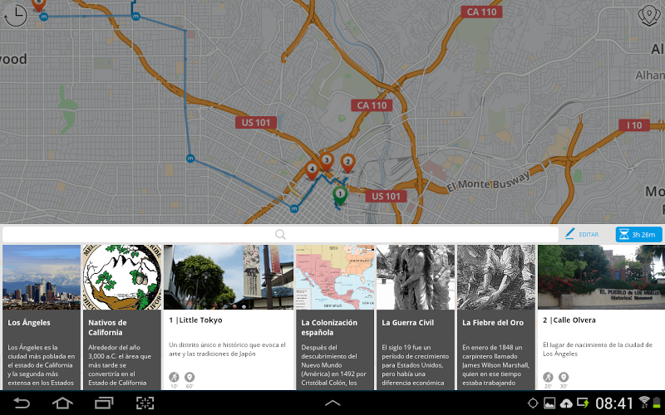
Task: Open the recent apps button
Action: click(x=104, y=403)
